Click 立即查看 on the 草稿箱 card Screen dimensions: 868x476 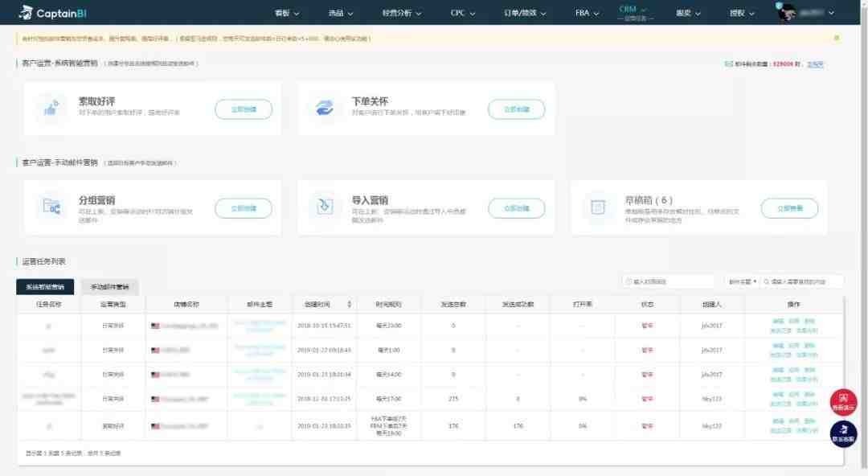789,208
